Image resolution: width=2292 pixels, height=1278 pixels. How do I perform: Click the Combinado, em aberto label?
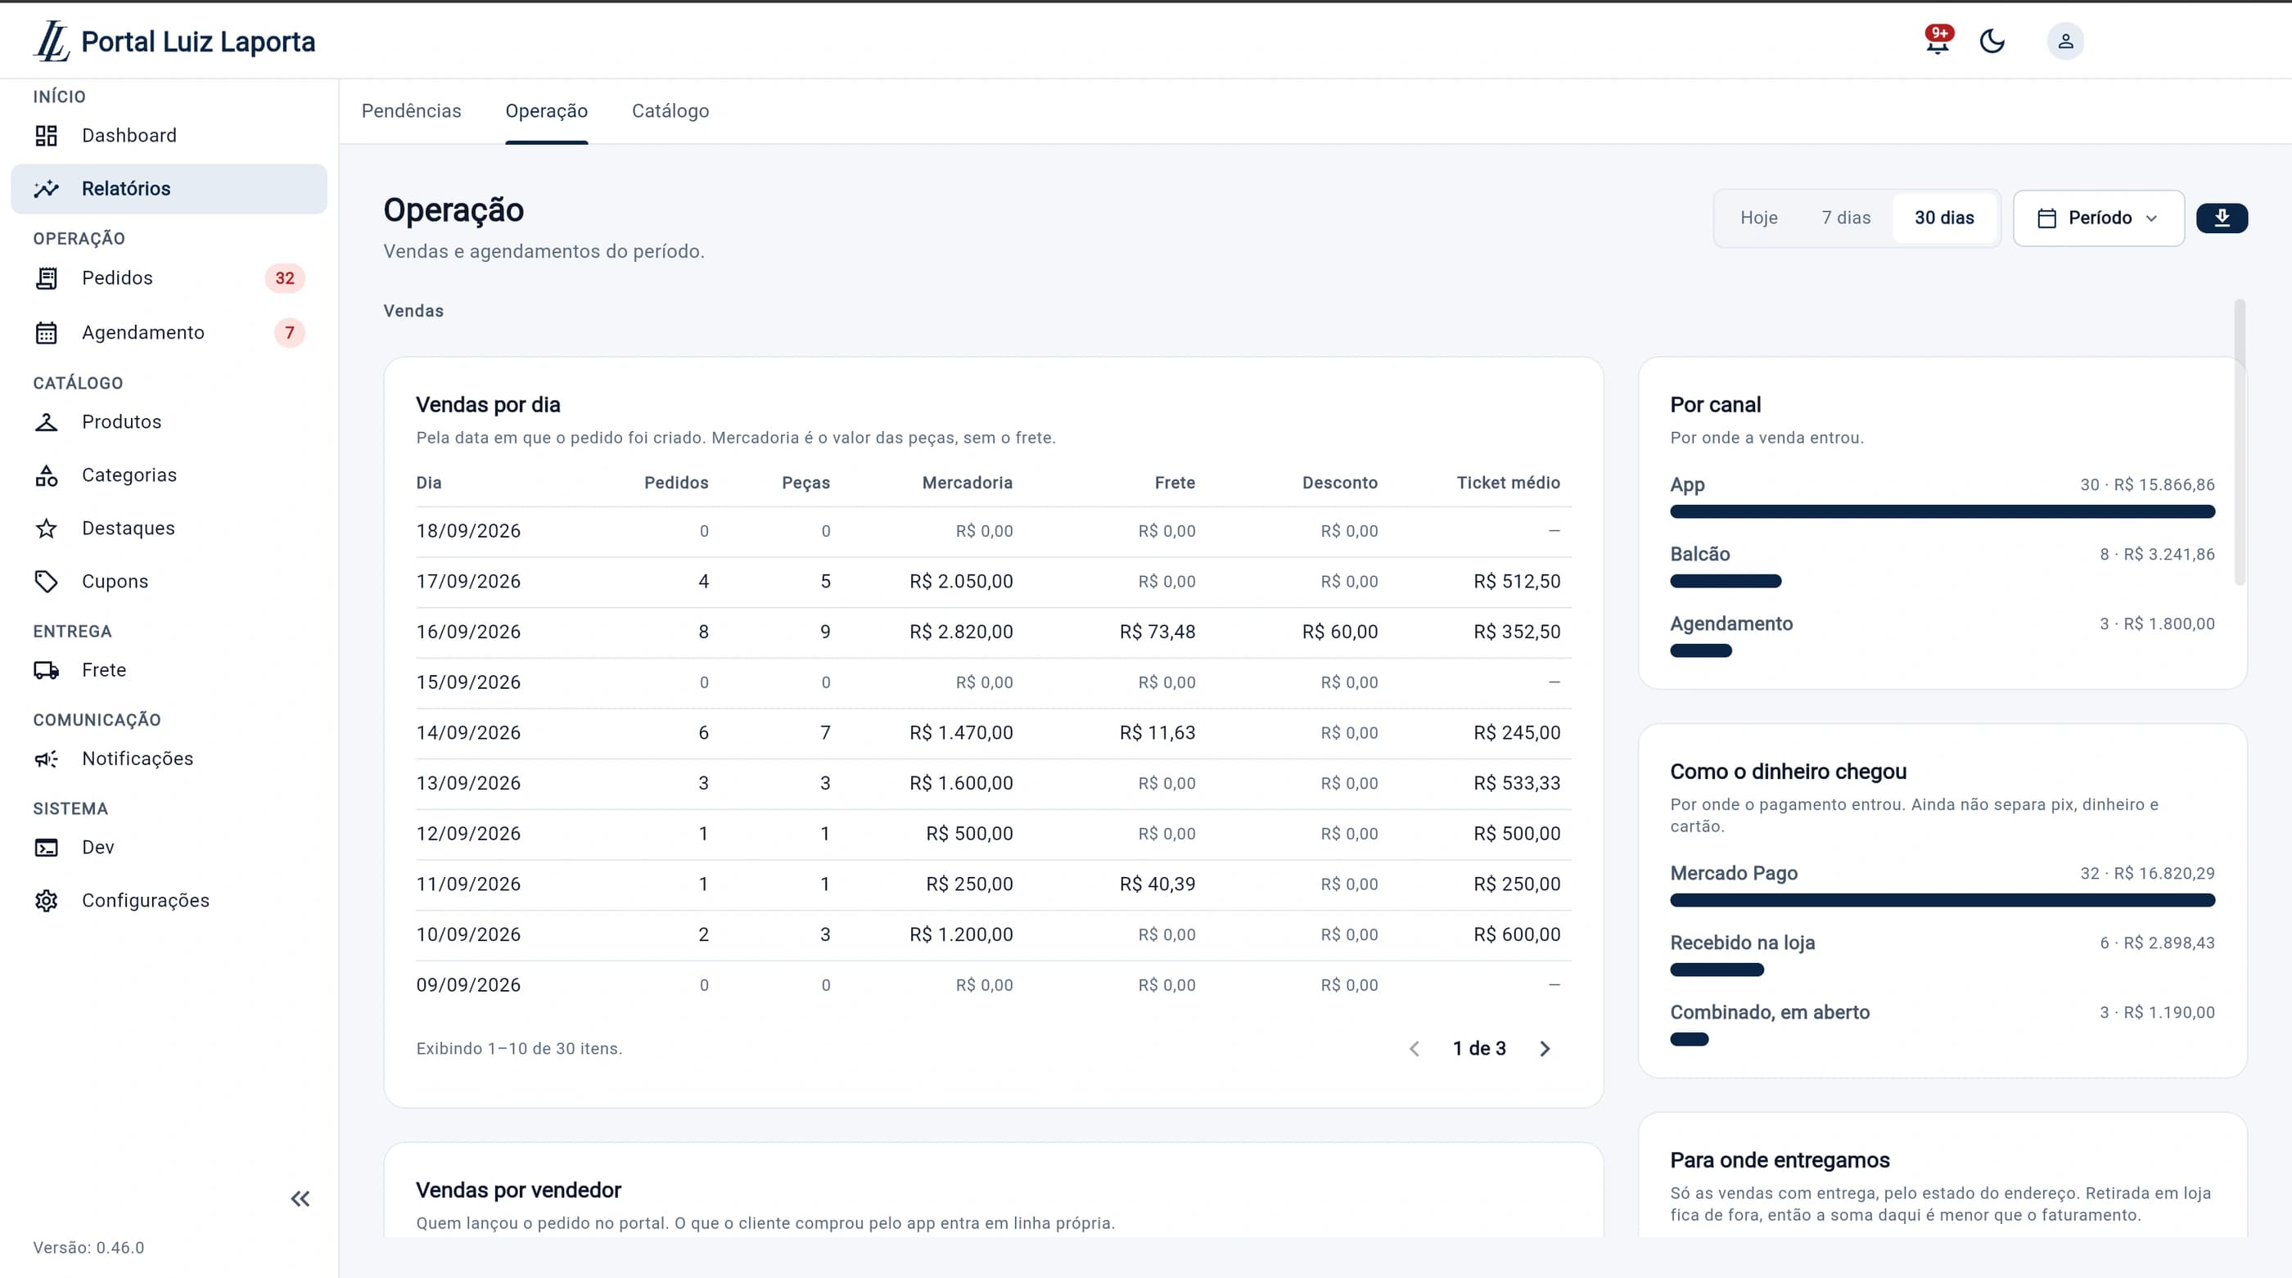coord(1770,1012)
